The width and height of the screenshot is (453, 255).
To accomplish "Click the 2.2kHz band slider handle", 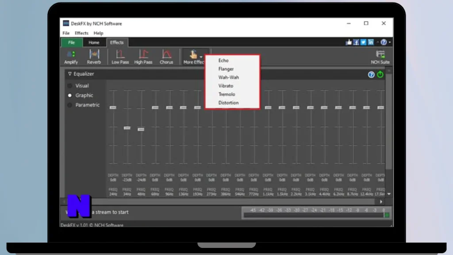I will point(296,108).
